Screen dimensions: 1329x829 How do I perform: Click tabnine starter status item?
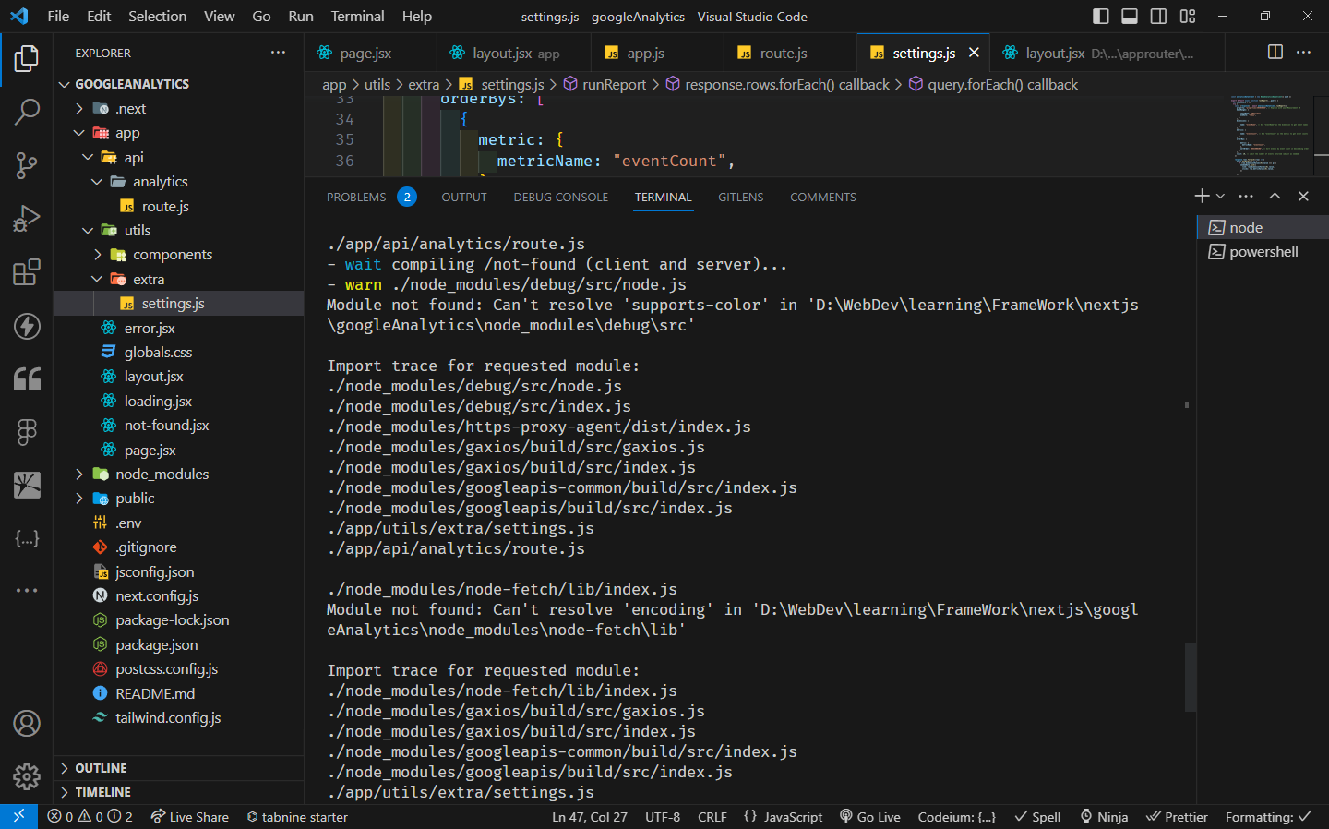click(x=297, y=817)
